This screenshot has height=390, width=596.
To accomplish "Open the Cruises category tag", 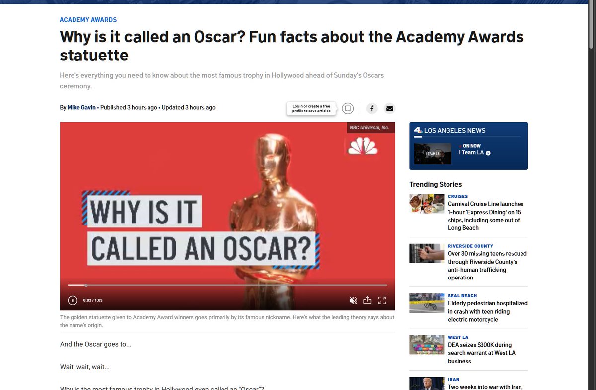I will point(458,196).
